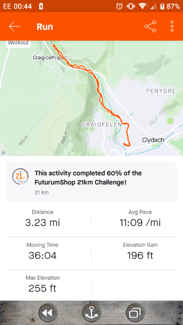The width and height of the screenshot is (183, 325).
Task: Tap the Wi-Fi icon in status bar
Action: [142, 7]
